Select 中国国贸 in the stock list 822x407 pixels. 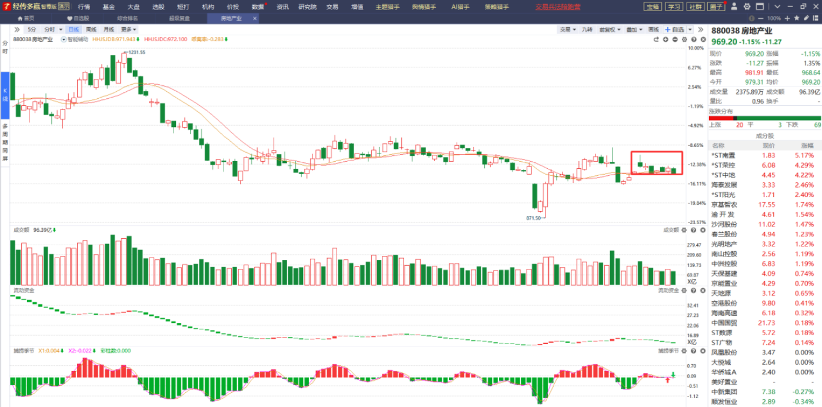pos(765,323)
